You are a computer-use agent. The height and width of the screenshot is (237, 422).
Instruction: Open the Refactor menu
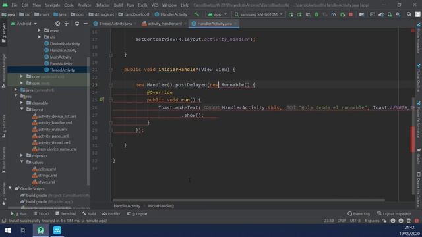click(102, 5)
